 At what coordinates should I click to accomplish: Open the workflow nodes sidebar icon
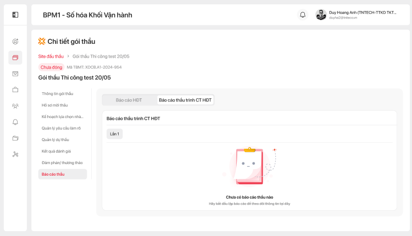15,154
